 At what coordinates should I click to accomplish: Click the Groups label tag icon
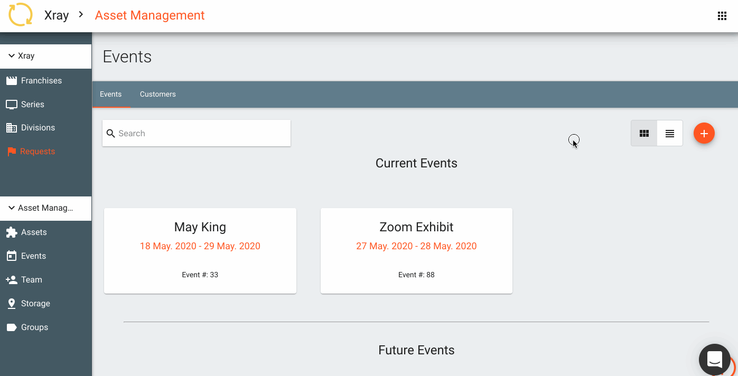click(x=12, y=327)
